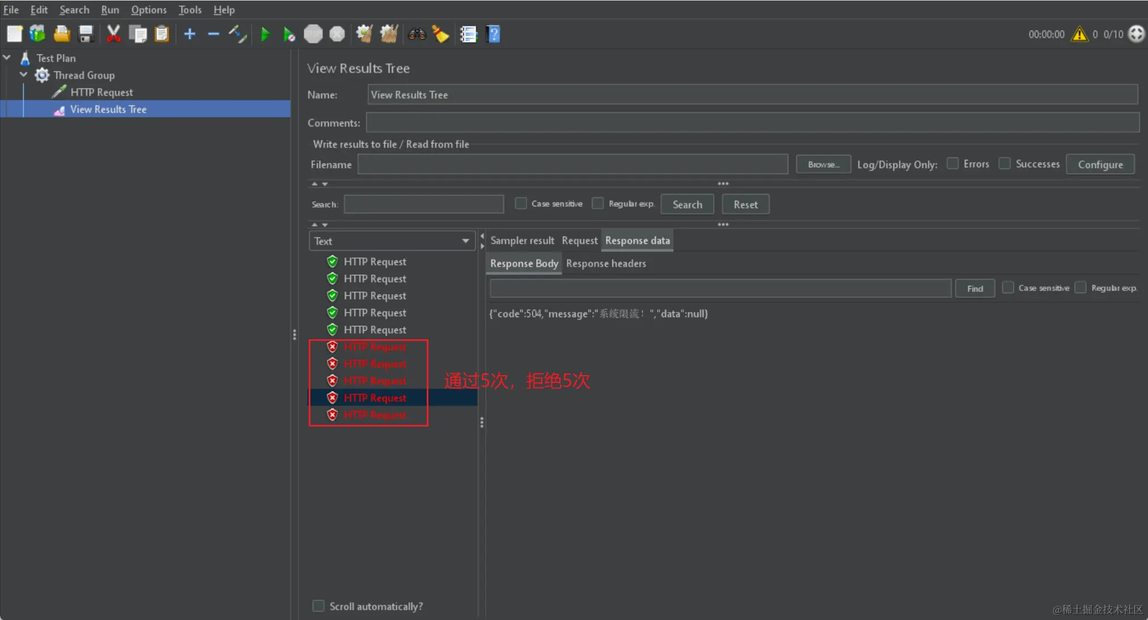The image size is (1148, 620).
Task: Check Scroll automatically option
Action: point(318,606)
